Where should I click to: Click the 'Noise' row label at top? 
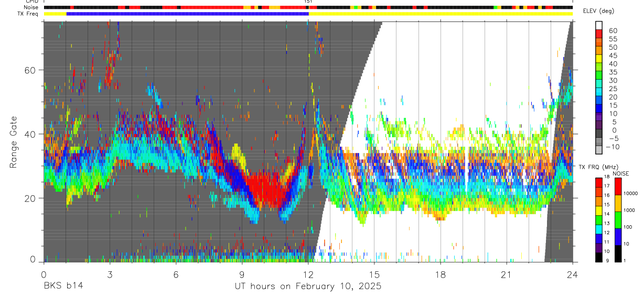pos(31,8)
